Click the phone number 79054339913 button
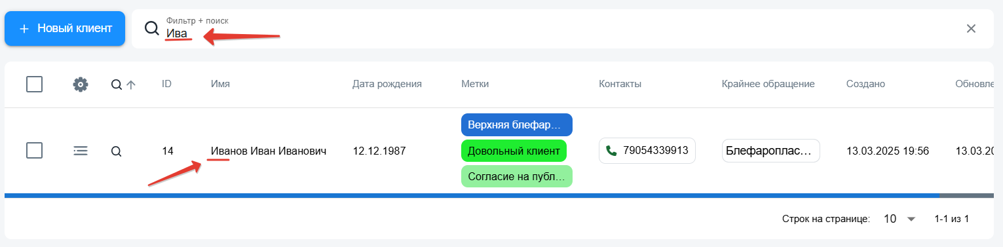 point(647,151)
